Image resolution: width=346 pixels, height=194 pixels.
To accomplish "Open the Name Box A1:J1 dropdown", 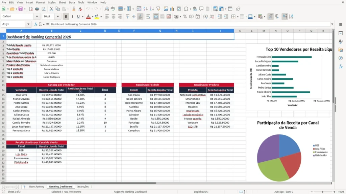I will (28, 24).
